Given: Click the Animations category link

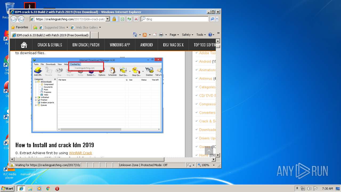Looking at the screenshot, I should point(207,70).
